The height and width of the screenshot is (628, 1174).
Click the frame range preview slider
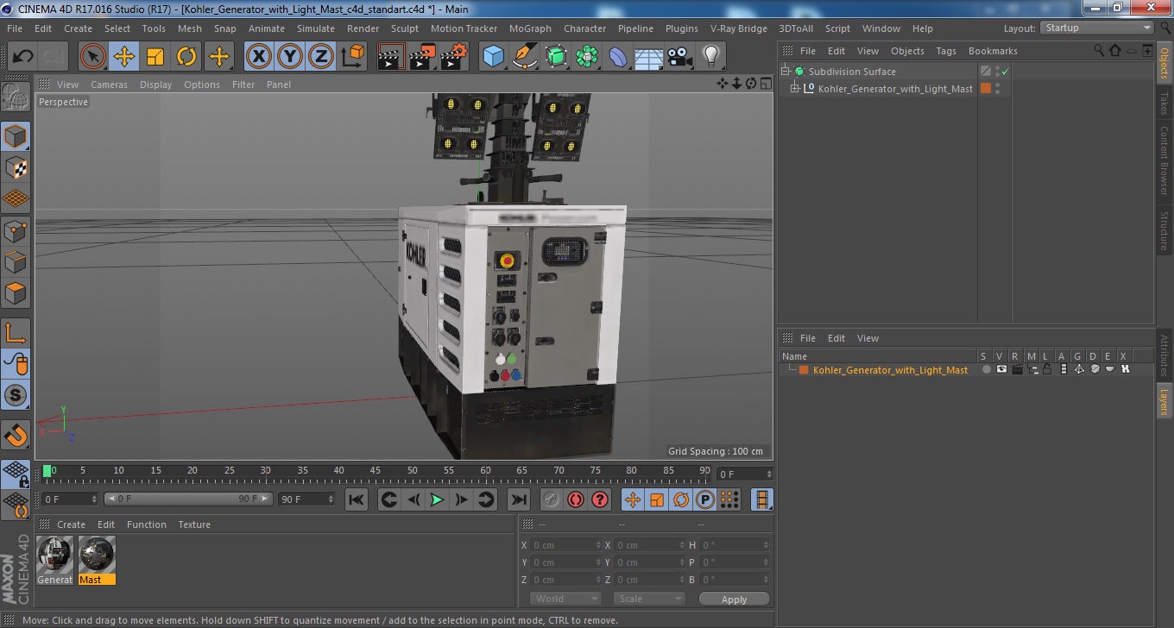[188, 499]
